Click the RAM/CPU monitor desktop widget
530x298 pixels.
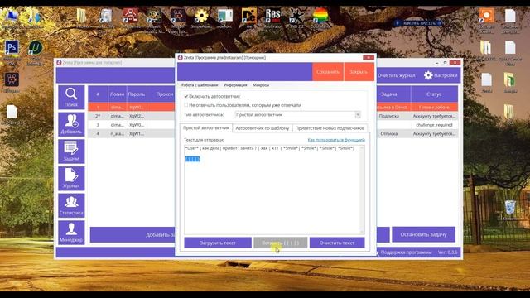tap(417, 23)
